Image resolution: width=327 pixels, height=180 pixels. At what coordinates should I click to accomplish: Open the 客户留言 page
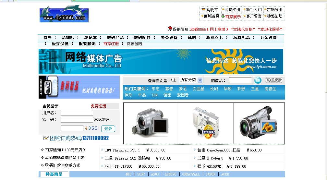pyautogui.click(x=254, y=16)
